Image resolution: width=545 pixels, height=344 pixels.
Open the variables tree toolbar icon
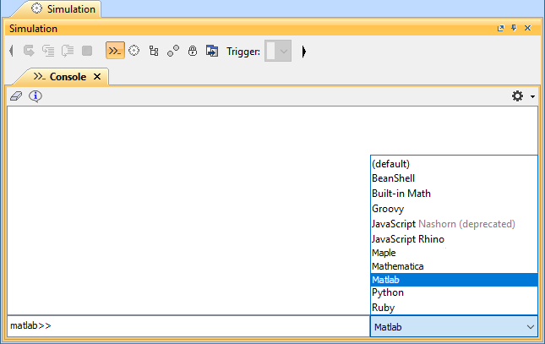[154, 51]
